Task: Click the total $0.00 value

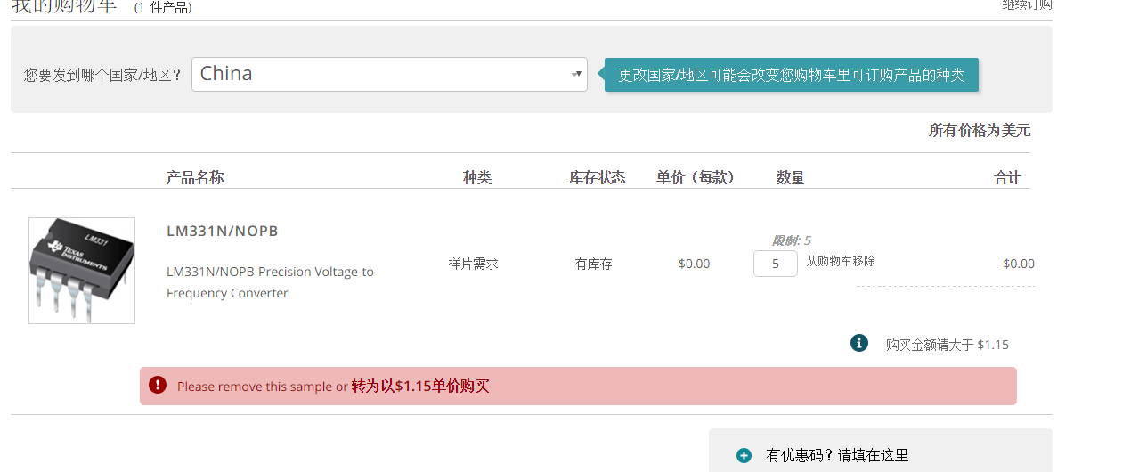Action: click(1019, 264)
